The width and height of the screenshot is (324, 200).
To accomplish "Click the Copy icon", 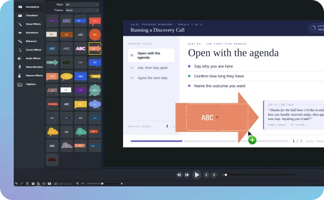I will click(33, 184).
